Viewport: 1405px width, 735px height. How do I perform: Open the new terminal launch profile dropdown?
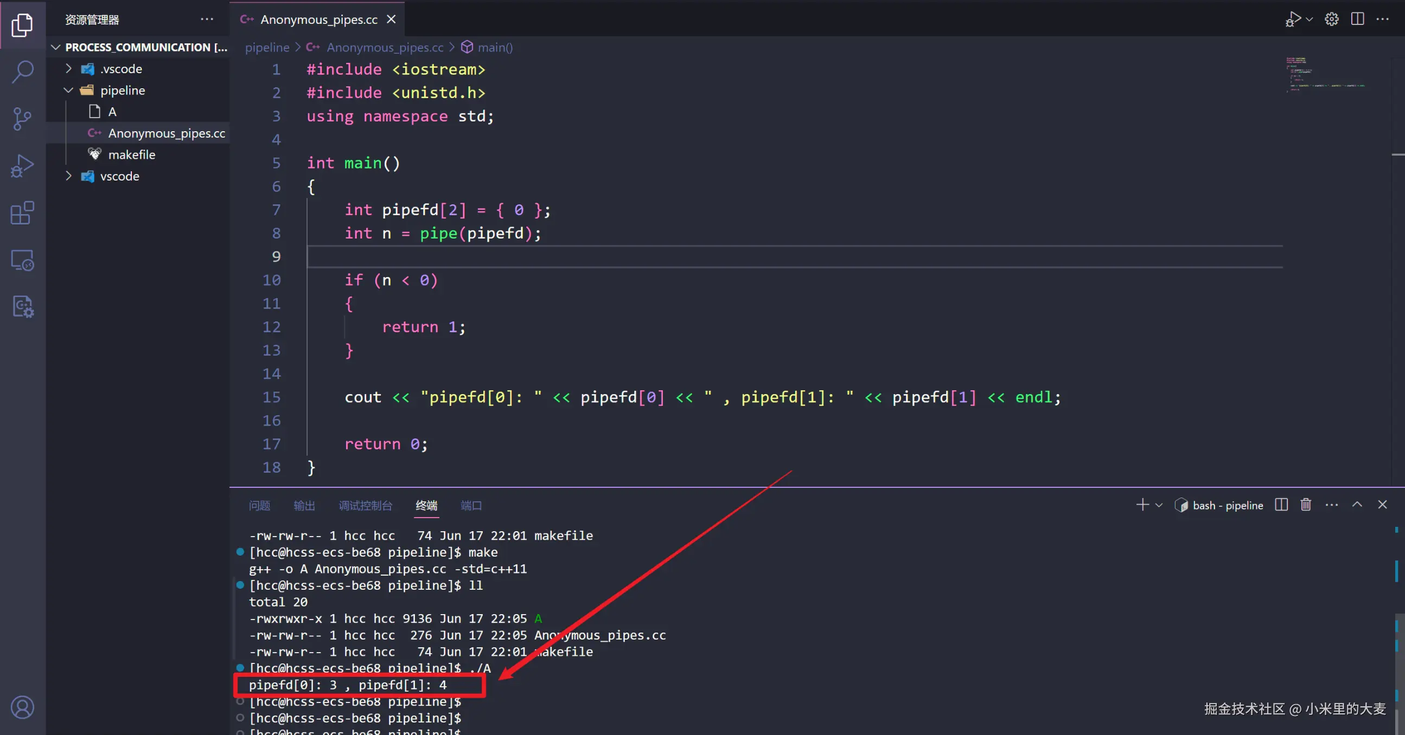coord(1159,505)
